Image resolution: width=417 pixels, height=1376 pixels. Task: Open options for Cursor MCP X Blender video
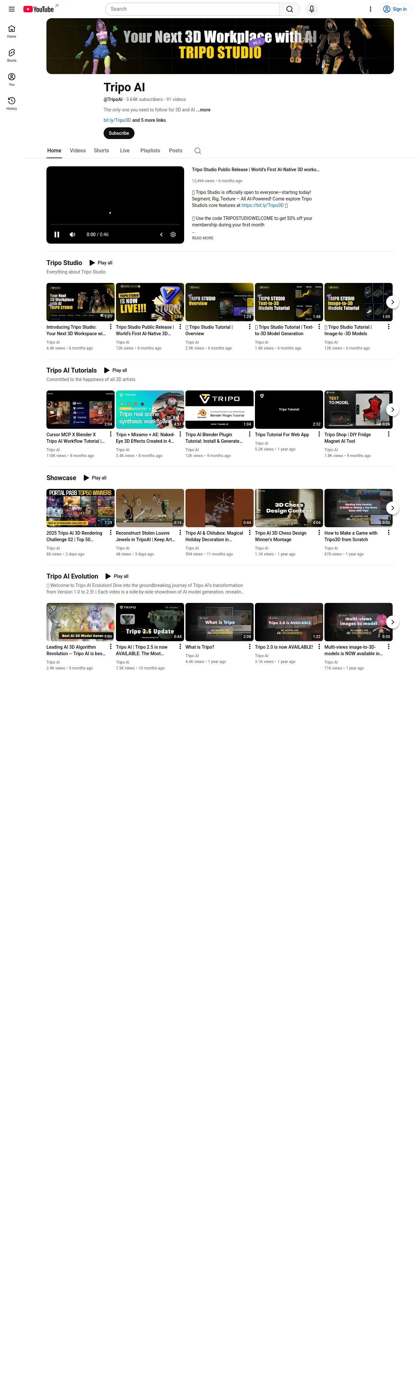click(x=110, y=434)
